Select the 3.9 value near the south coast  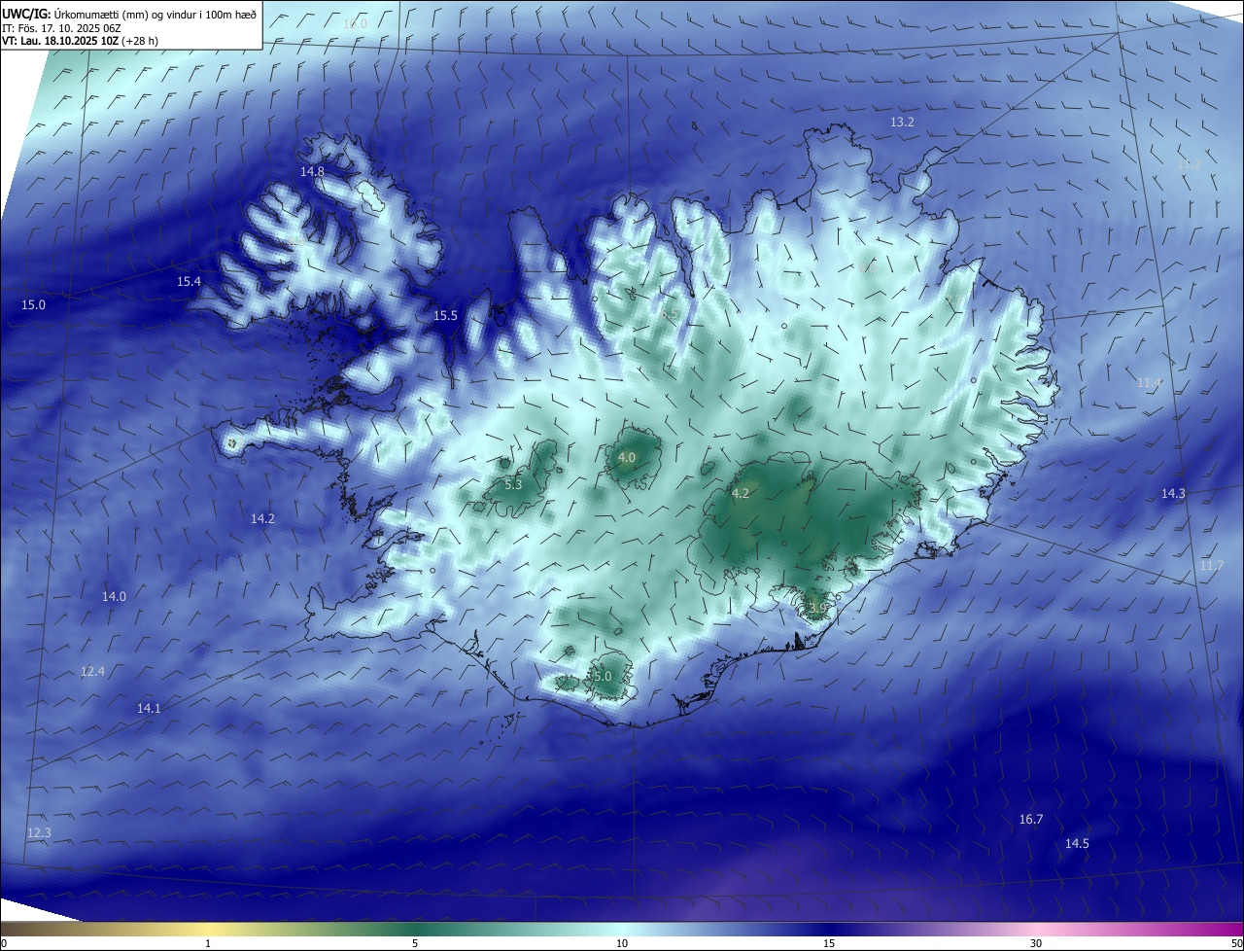point(816,609)
